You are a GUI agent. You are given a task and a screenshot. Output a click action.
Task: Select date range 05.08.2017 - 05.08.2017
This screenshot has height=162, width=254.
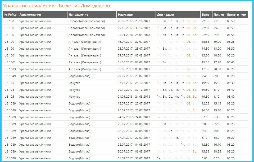pos(134,69)
